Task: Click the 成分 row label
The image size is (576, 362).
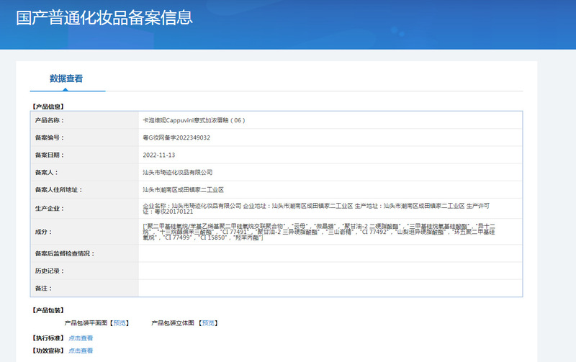Action: (44, 232)
